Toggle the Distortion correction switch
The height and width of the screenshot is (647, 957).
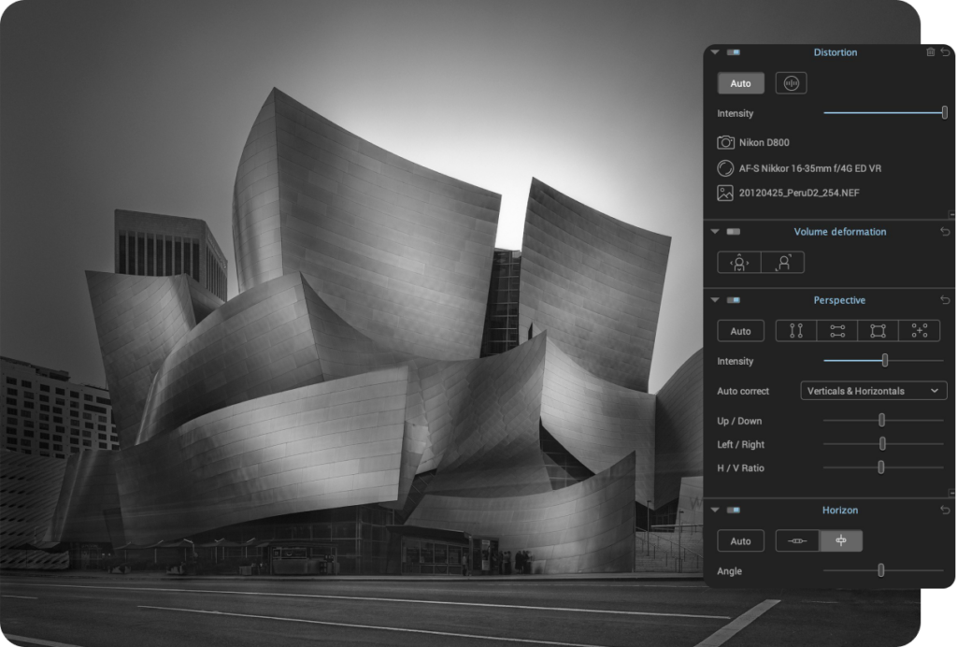click(734, 53)
